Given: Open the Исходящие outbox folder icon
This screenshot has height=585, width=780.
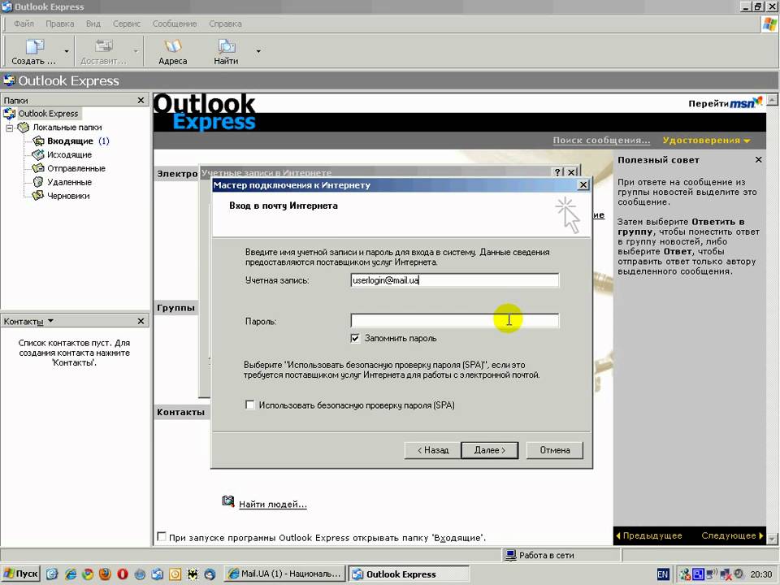Looking at the screenshot, I should pyautogui.click(x=38, y=154).
